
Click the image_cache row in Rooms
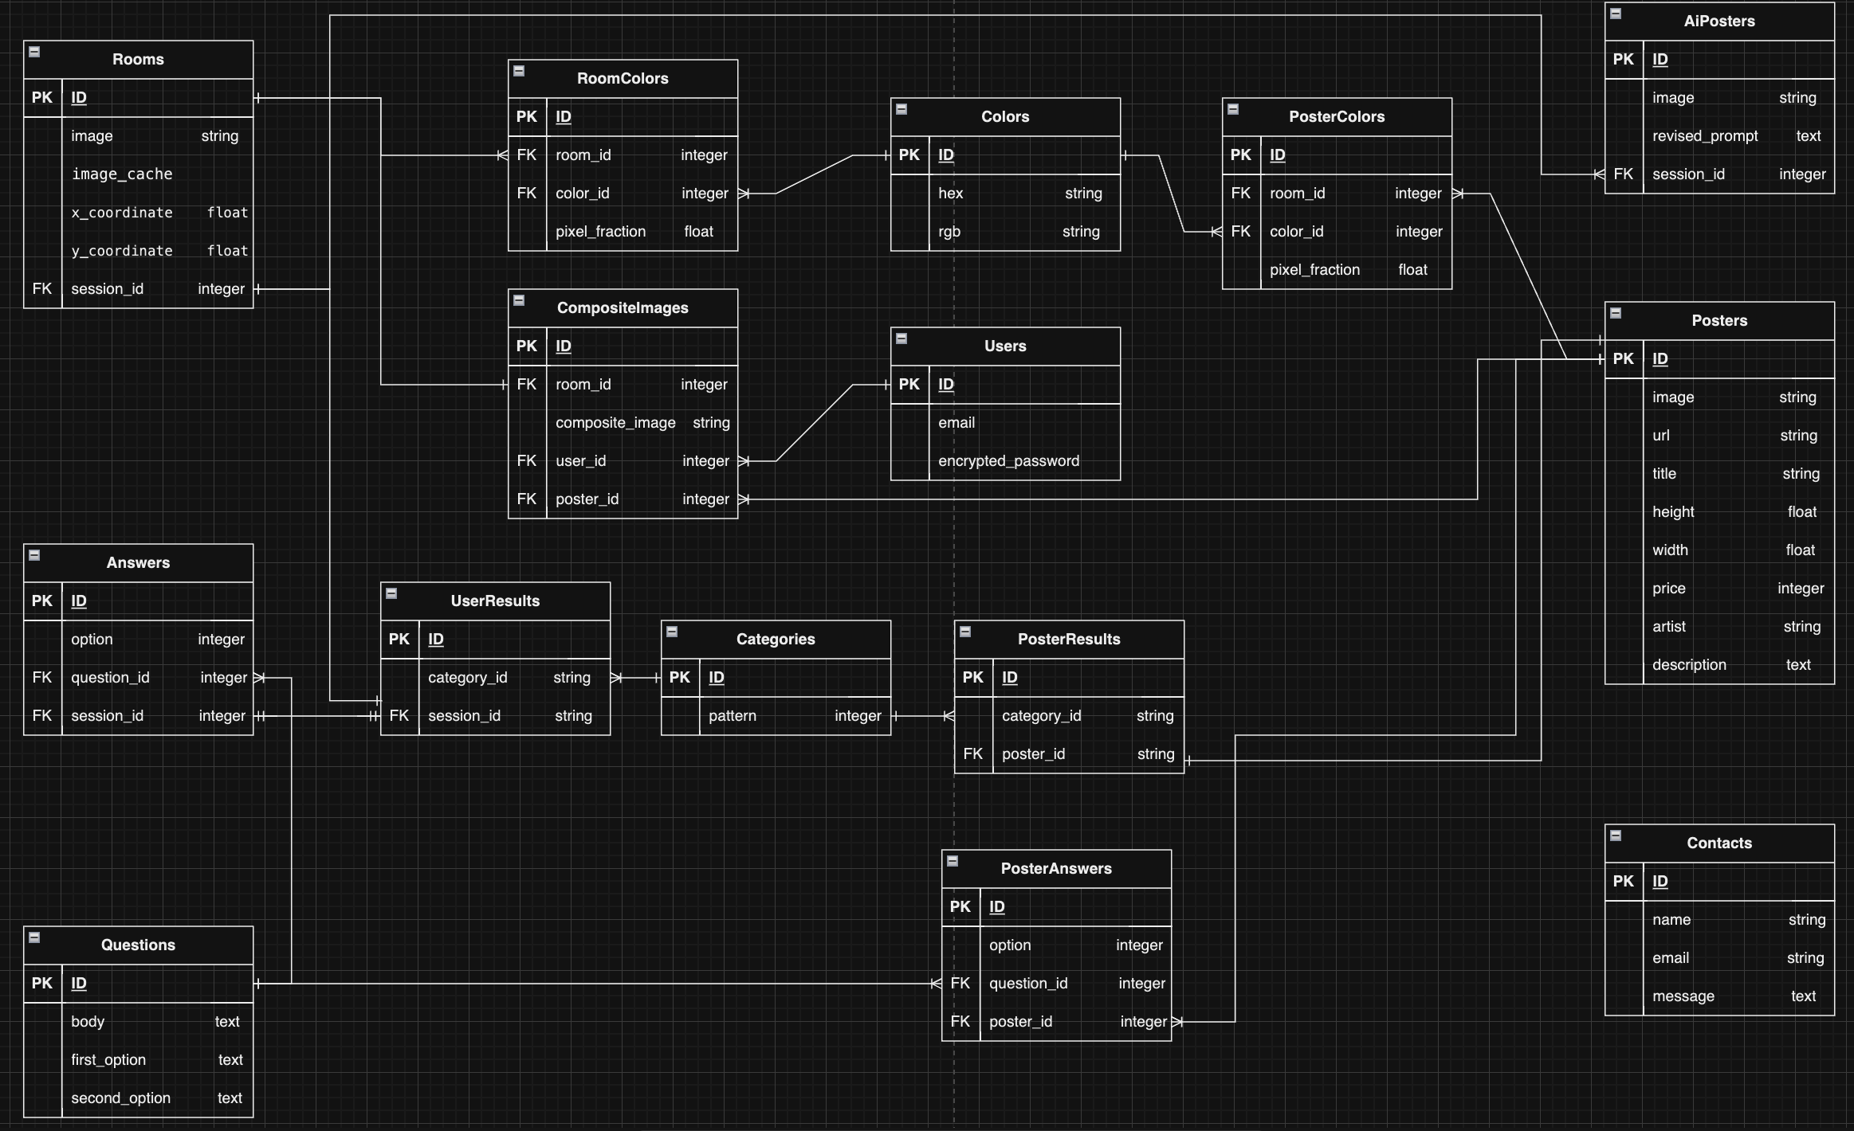(x=138, y=174)
